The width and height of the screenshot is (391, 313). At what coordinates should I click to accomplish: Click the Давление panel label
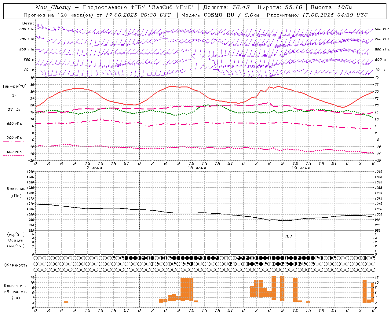point(16,189)
